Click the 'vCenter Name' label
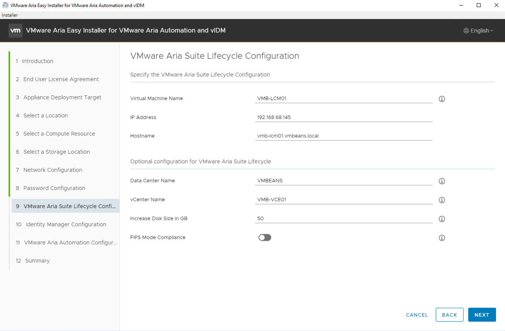 click(x=147, y=200)
